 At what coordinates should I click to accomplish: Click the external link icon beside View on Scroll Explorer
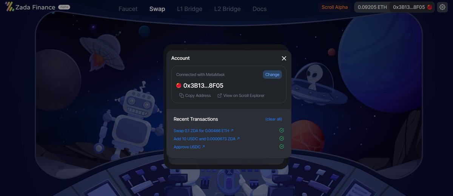tap(220, 96)
